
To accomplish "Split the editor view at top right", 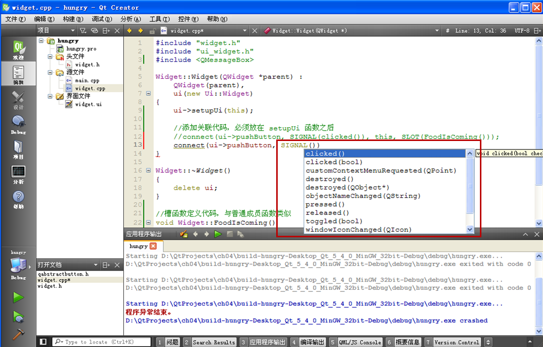I will (537, 31).
